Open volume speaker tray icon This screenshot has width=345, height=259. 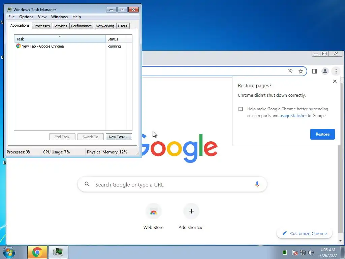311,253
